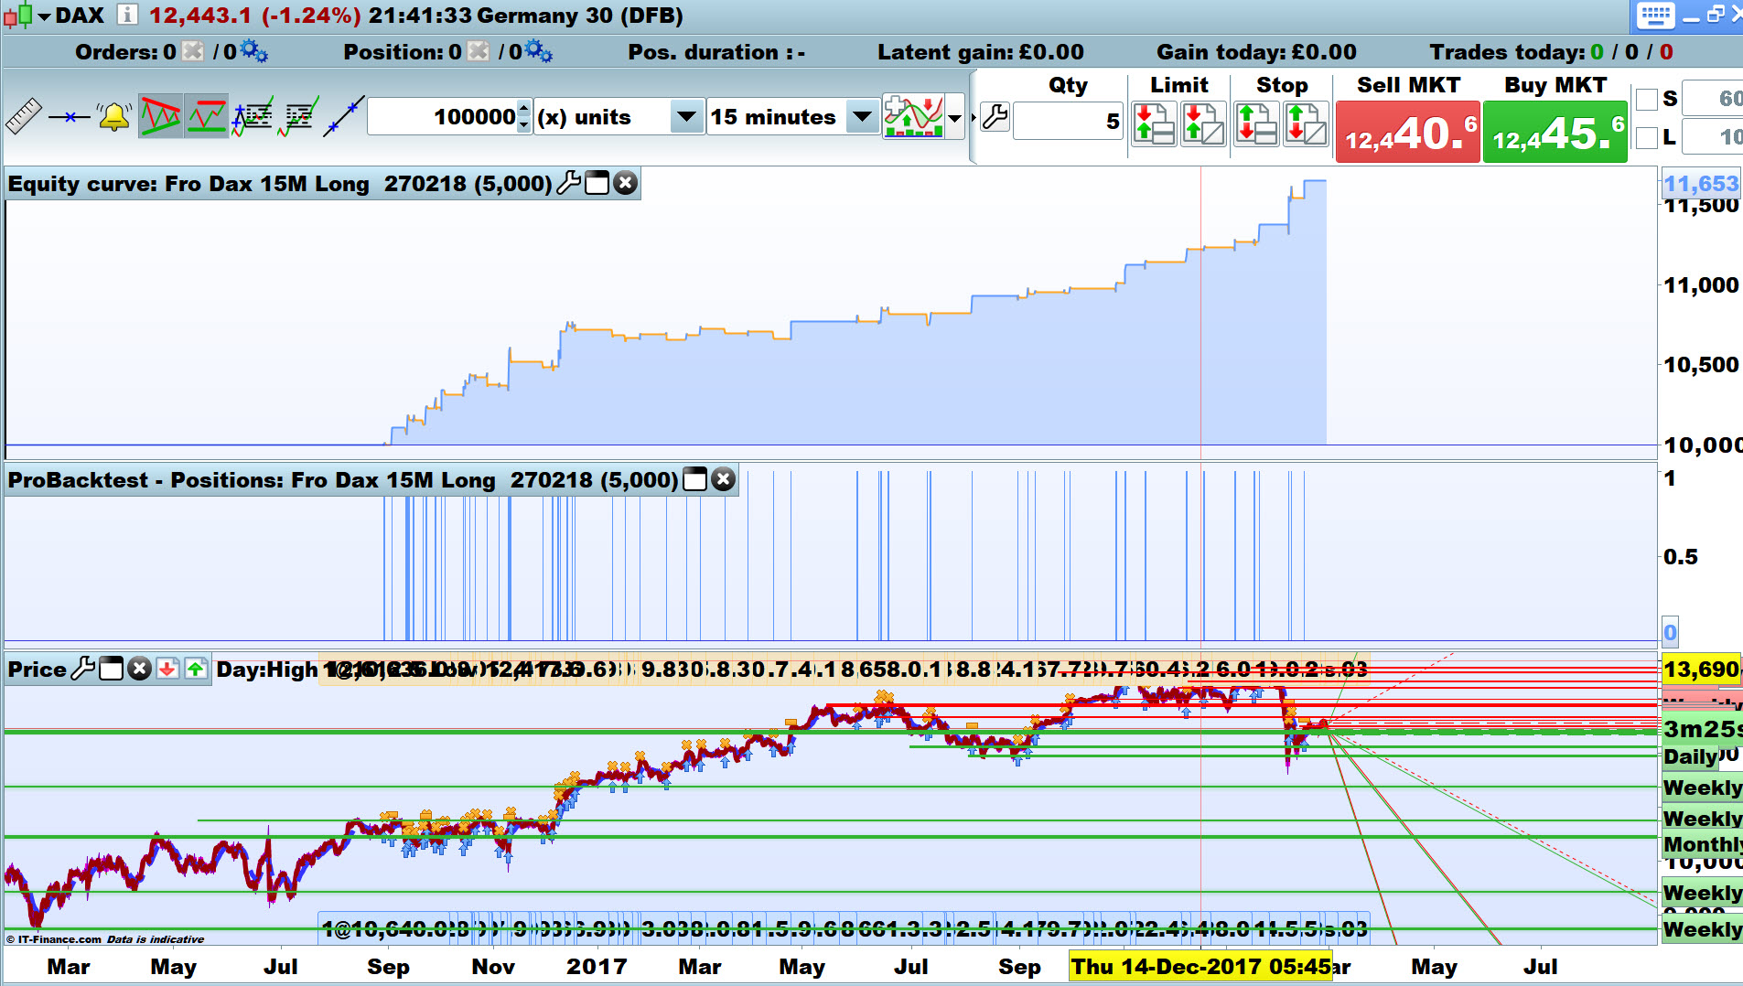Image resolution: width=1743 pixels, height=986 pixels.
Task: Click the first Stop order icon
Action: [1256, 123]
